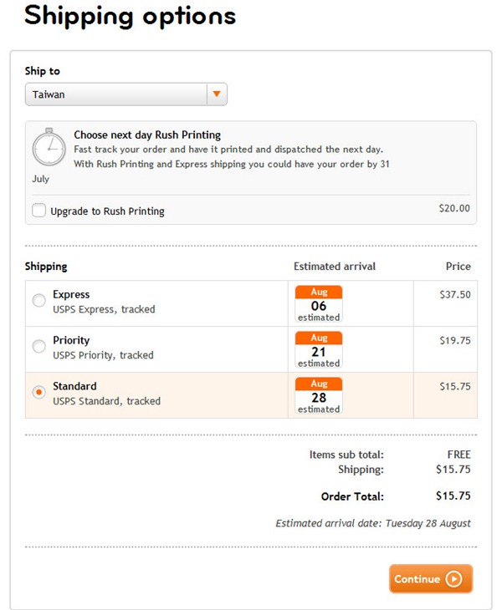Enable Upgrade to Rush Printing checkbox
Viewport: 502px width, 610px height.
38,211
